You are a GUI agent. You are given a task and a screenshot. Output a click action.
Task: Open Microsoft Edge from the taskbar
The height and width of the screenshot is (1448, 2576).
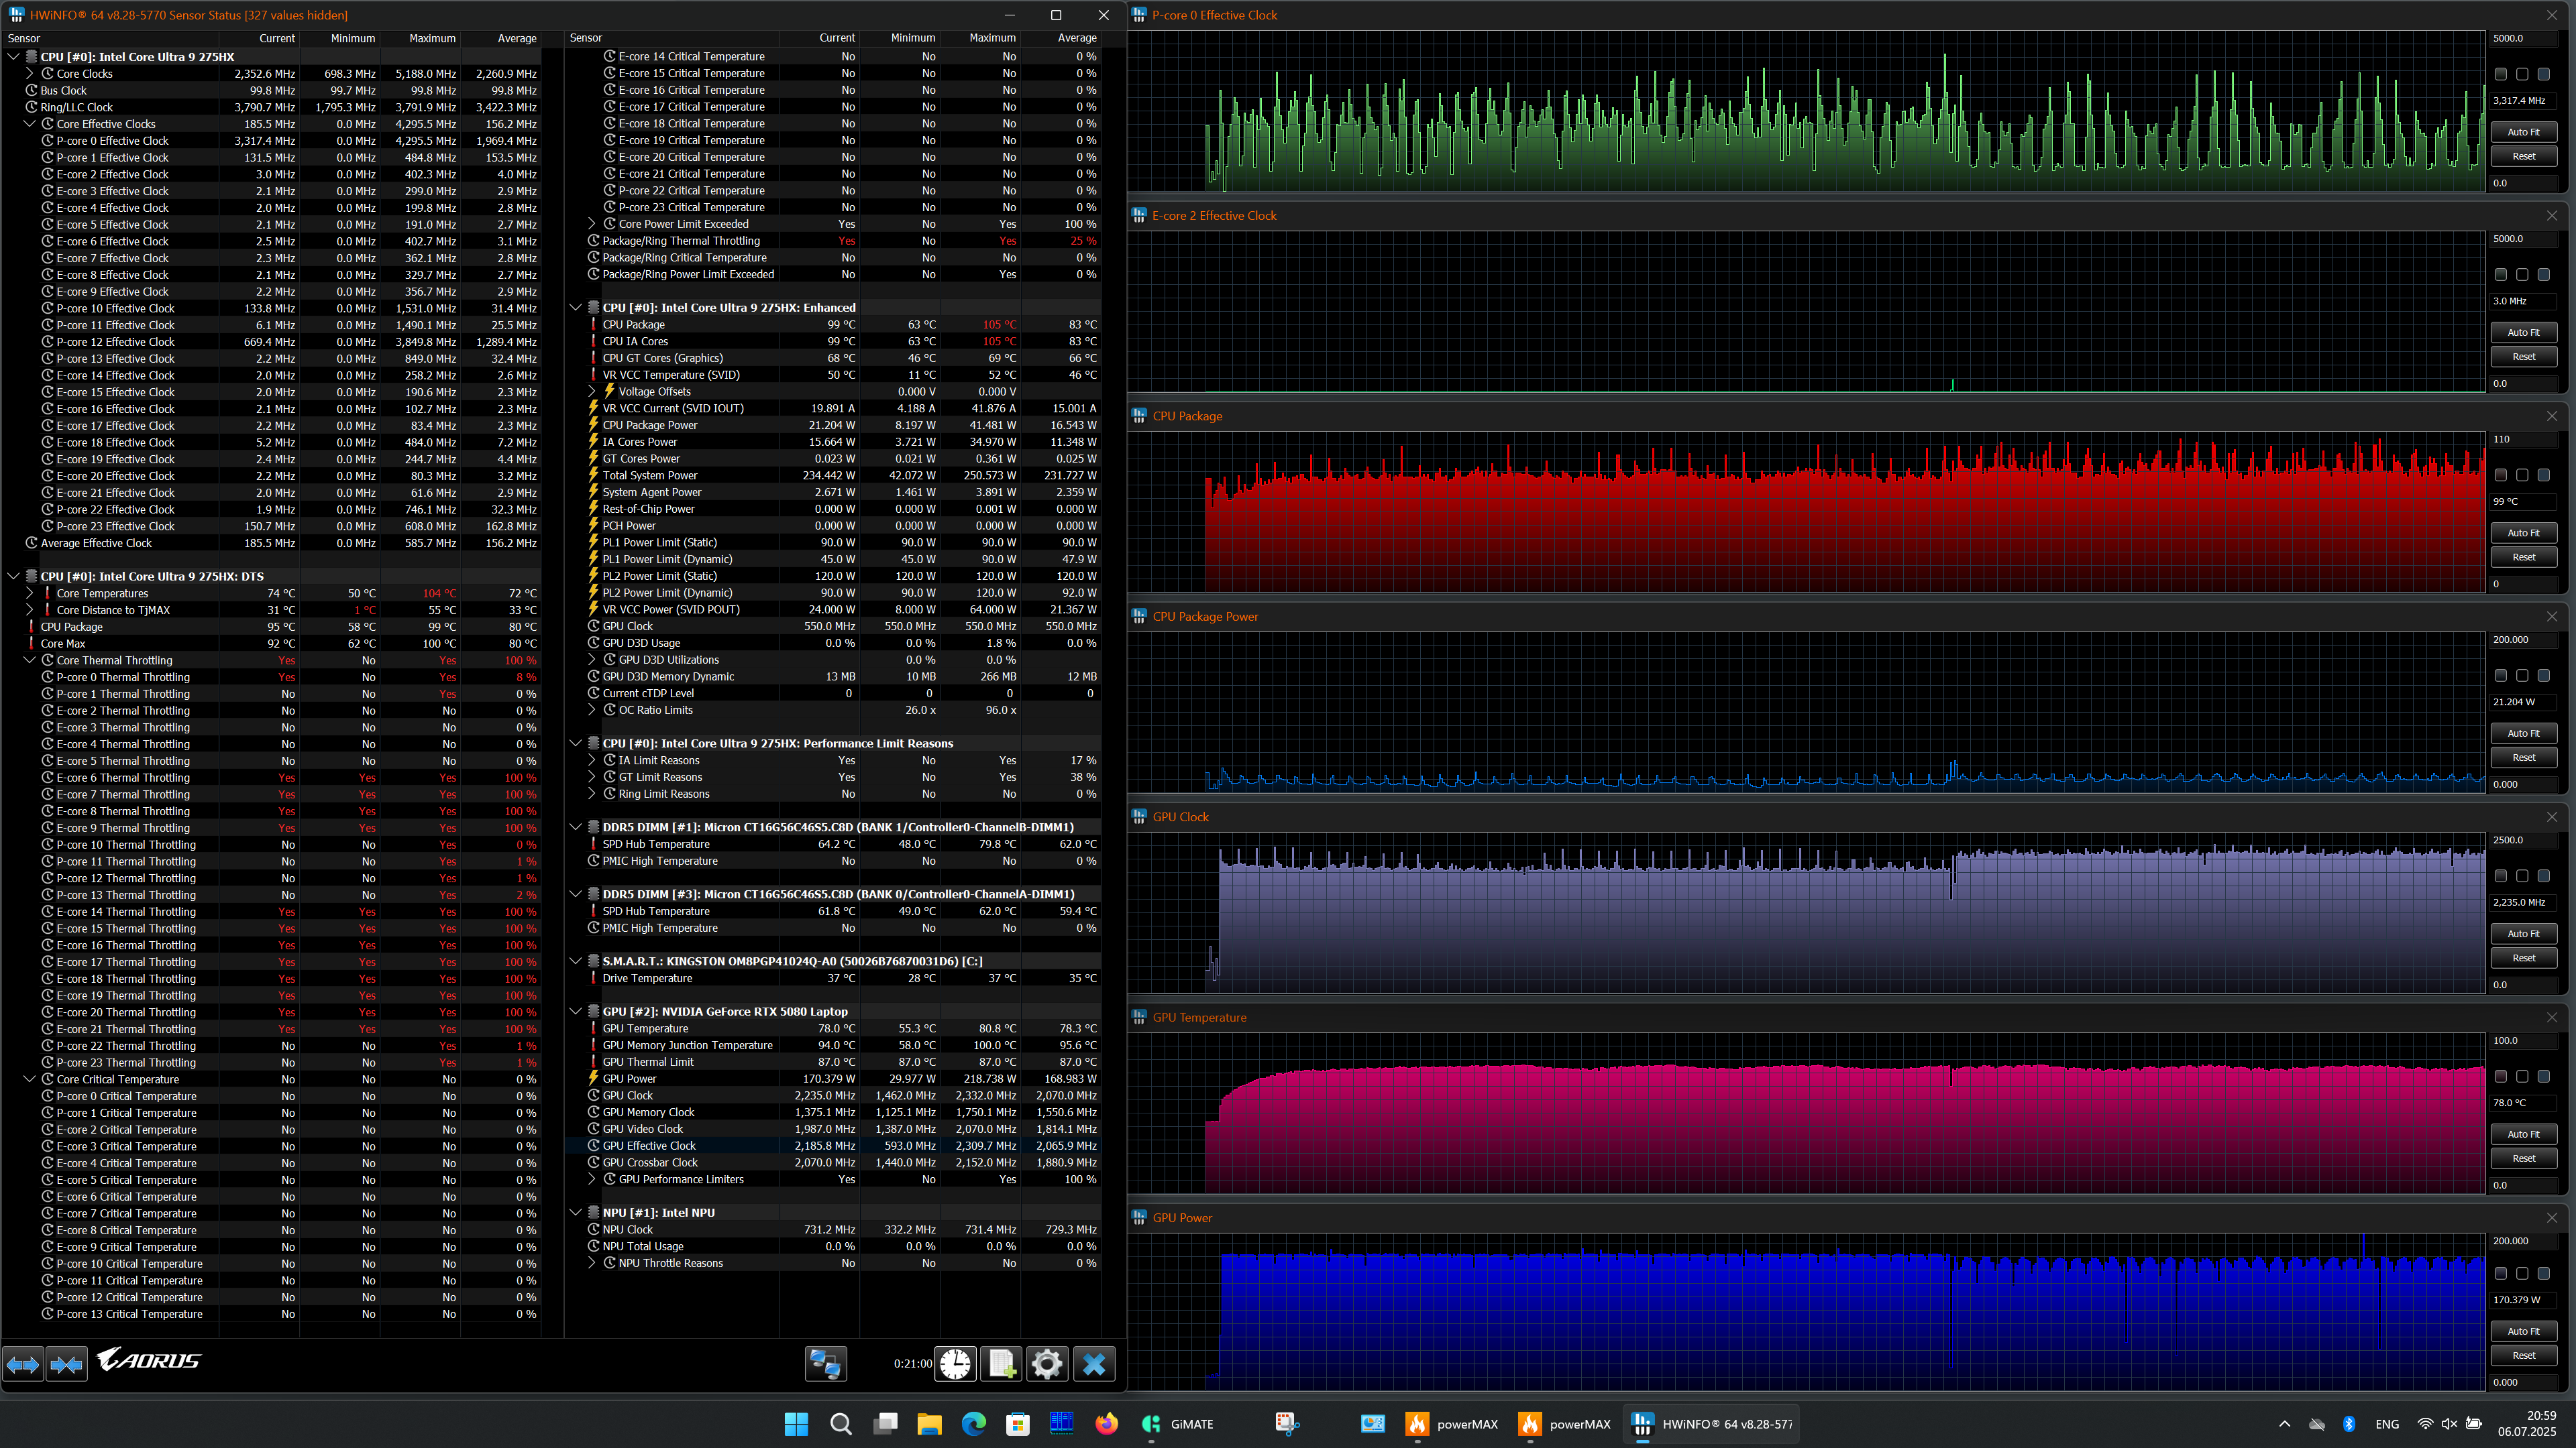point(973,1424)
